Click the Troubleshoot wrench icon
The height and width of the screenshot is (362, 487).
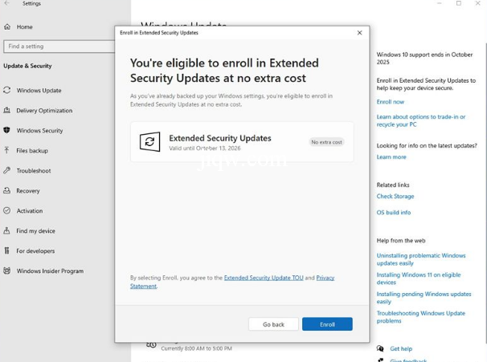pos(7,170)
